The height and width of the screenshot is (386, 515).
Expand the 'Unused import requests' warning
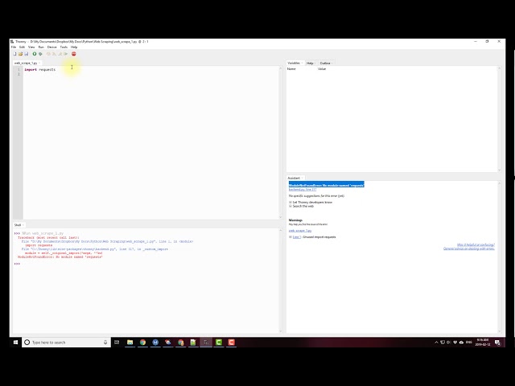(290, 237)
